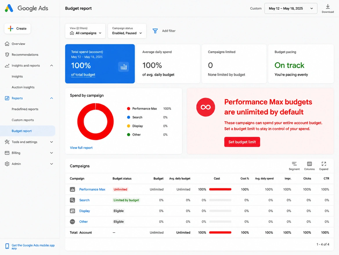This screenshot has height=255, width=339.
Task: Click the Total Account red cost bar
Action: coord(220,233)
